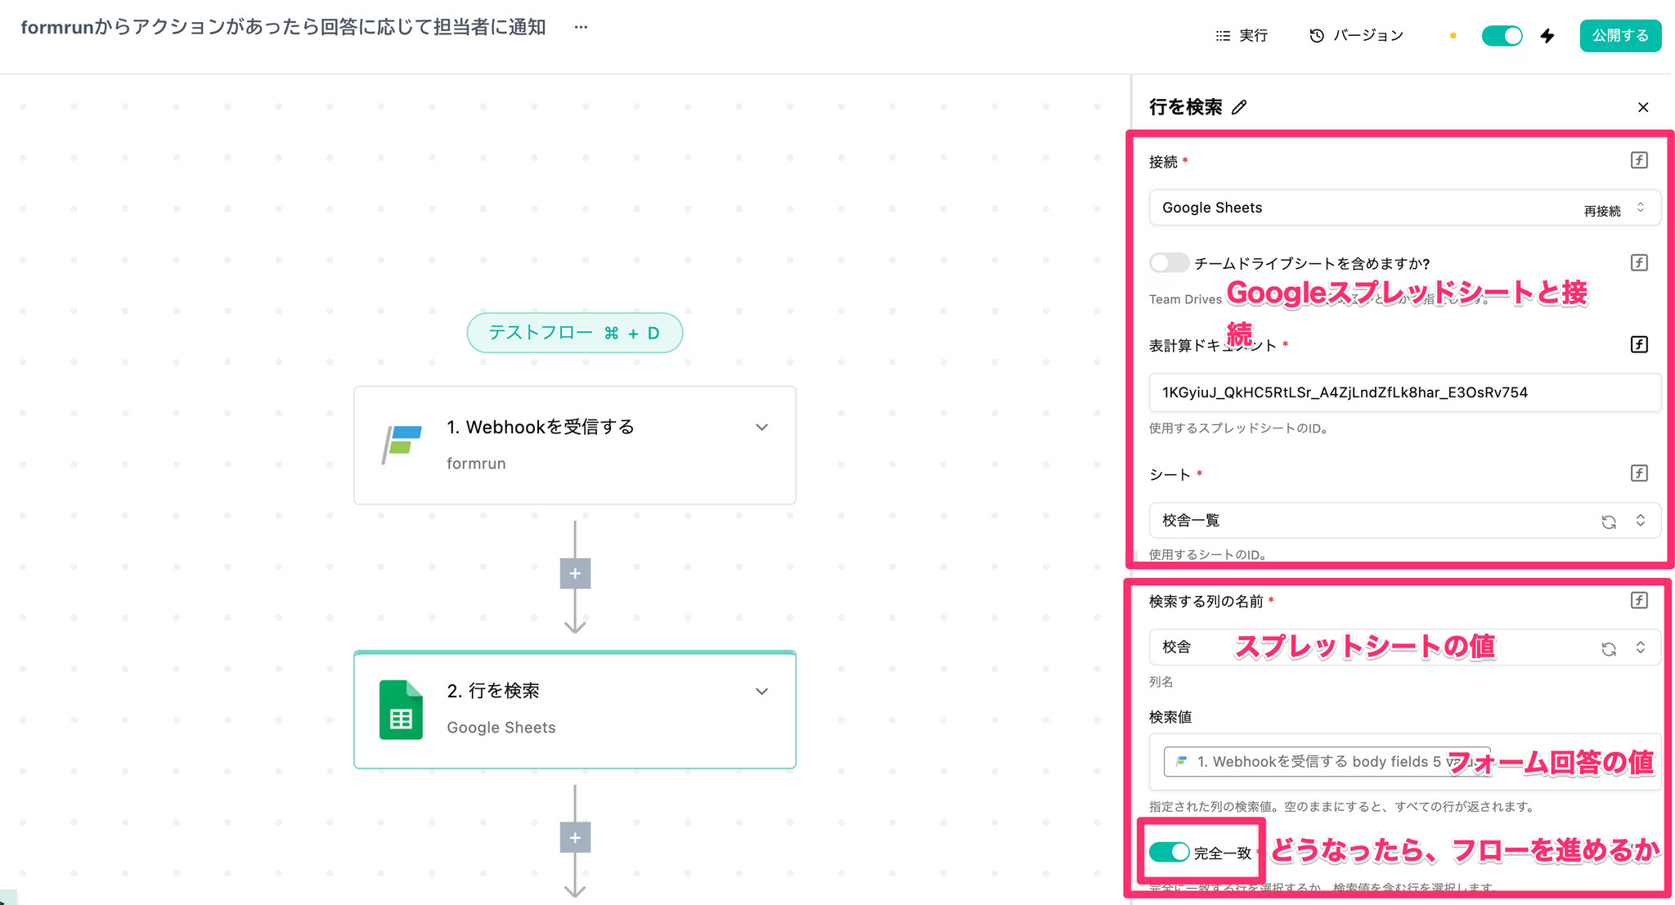Turn off the 完全一致 toggle
This screenshot has height=905, width=1675.
click(1169, 852)
